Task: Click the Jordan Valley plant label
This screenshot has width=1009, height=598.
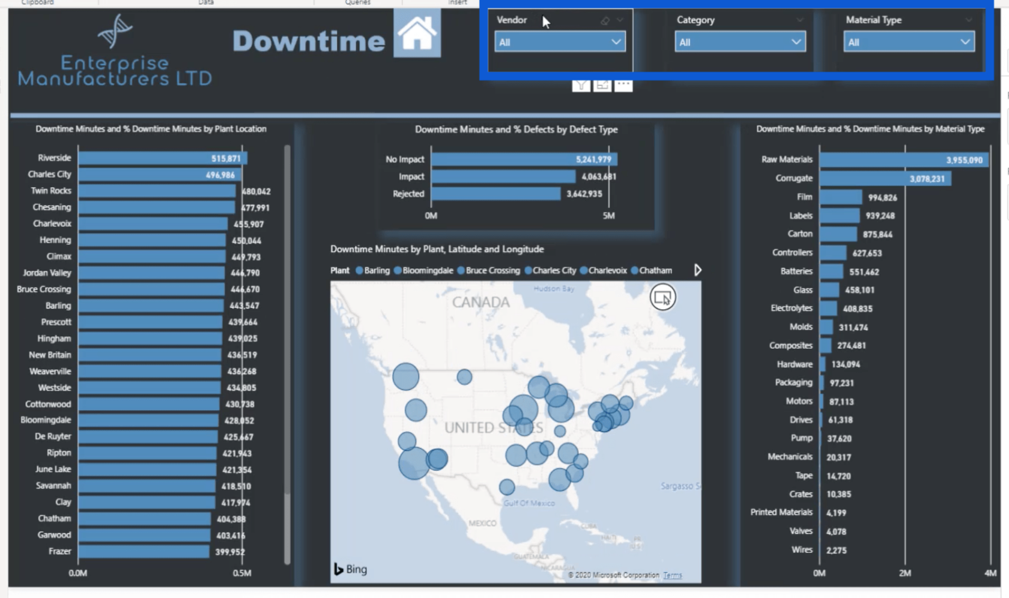Action: pos(47,273)
